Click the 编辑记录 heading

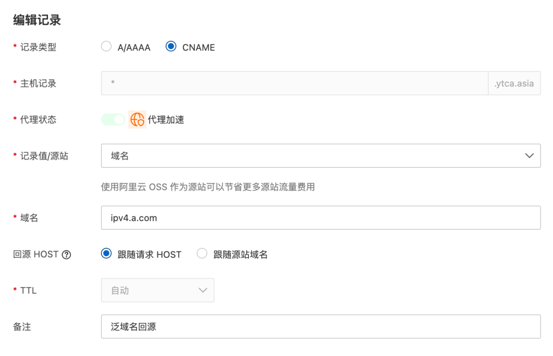[x=37, y=20]
